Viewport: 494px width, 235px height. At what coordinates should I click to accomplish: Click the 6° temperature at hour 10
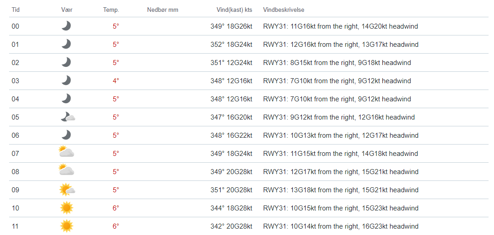pyautogui.click(x=116, y=208)
